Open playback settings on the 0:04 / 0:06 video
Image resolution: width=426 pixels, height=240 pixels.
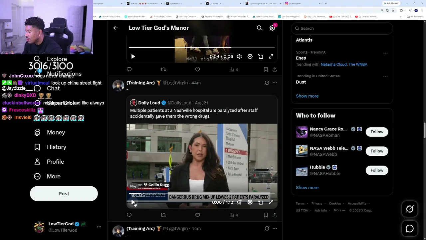(250, 57)
